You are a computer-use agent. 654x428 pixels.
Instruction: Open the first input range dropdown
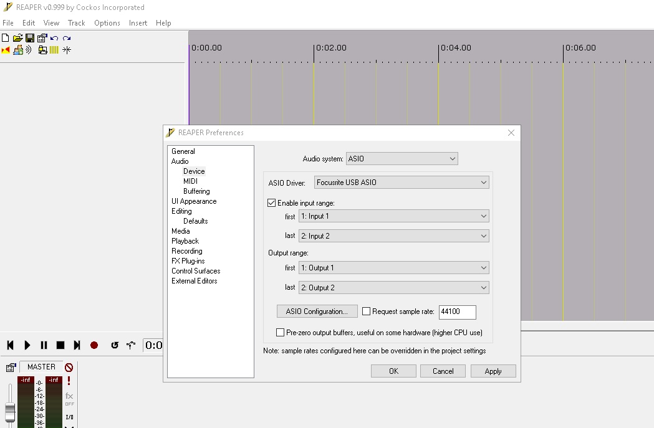(393, 216)
